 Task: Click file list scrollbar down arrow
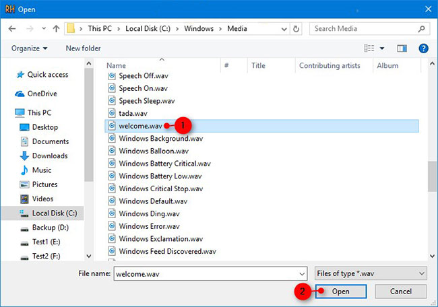click(x=432, y=256)
